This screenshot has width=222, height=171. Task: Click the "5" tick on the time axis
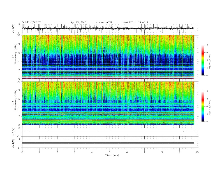tap(110, 152)
